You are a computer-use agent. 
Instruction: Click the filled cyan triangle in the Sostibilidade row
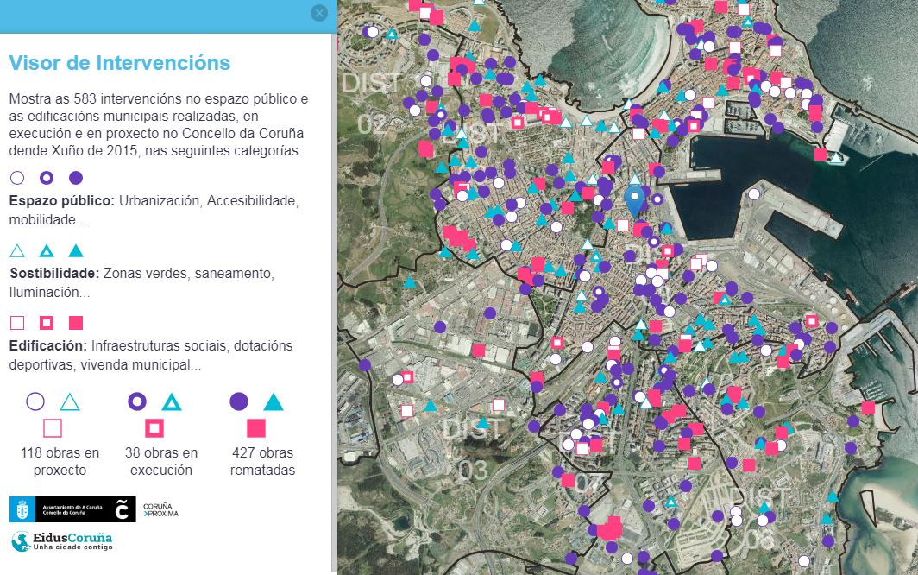(76, 251)
